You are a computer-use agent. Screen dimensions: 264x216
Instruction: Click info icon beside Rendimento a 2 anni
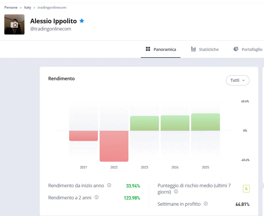(97, 198)
